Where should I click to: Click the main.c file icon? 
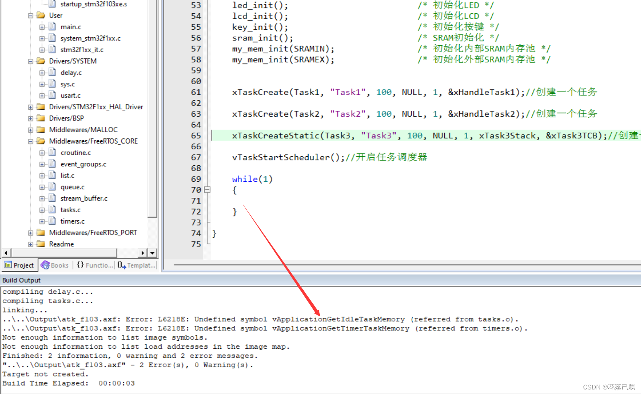coord(53,27)
